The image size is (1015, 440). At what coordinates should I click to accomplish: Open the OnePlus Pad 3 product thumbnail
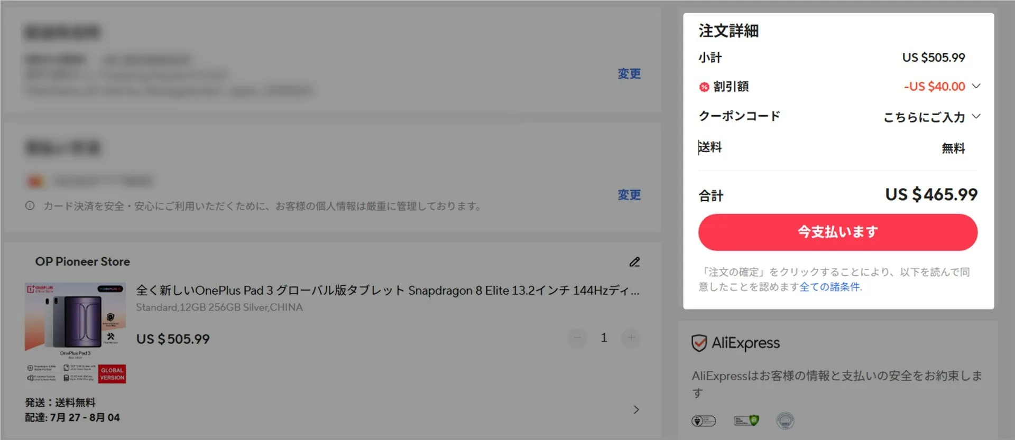coord(75,333)
